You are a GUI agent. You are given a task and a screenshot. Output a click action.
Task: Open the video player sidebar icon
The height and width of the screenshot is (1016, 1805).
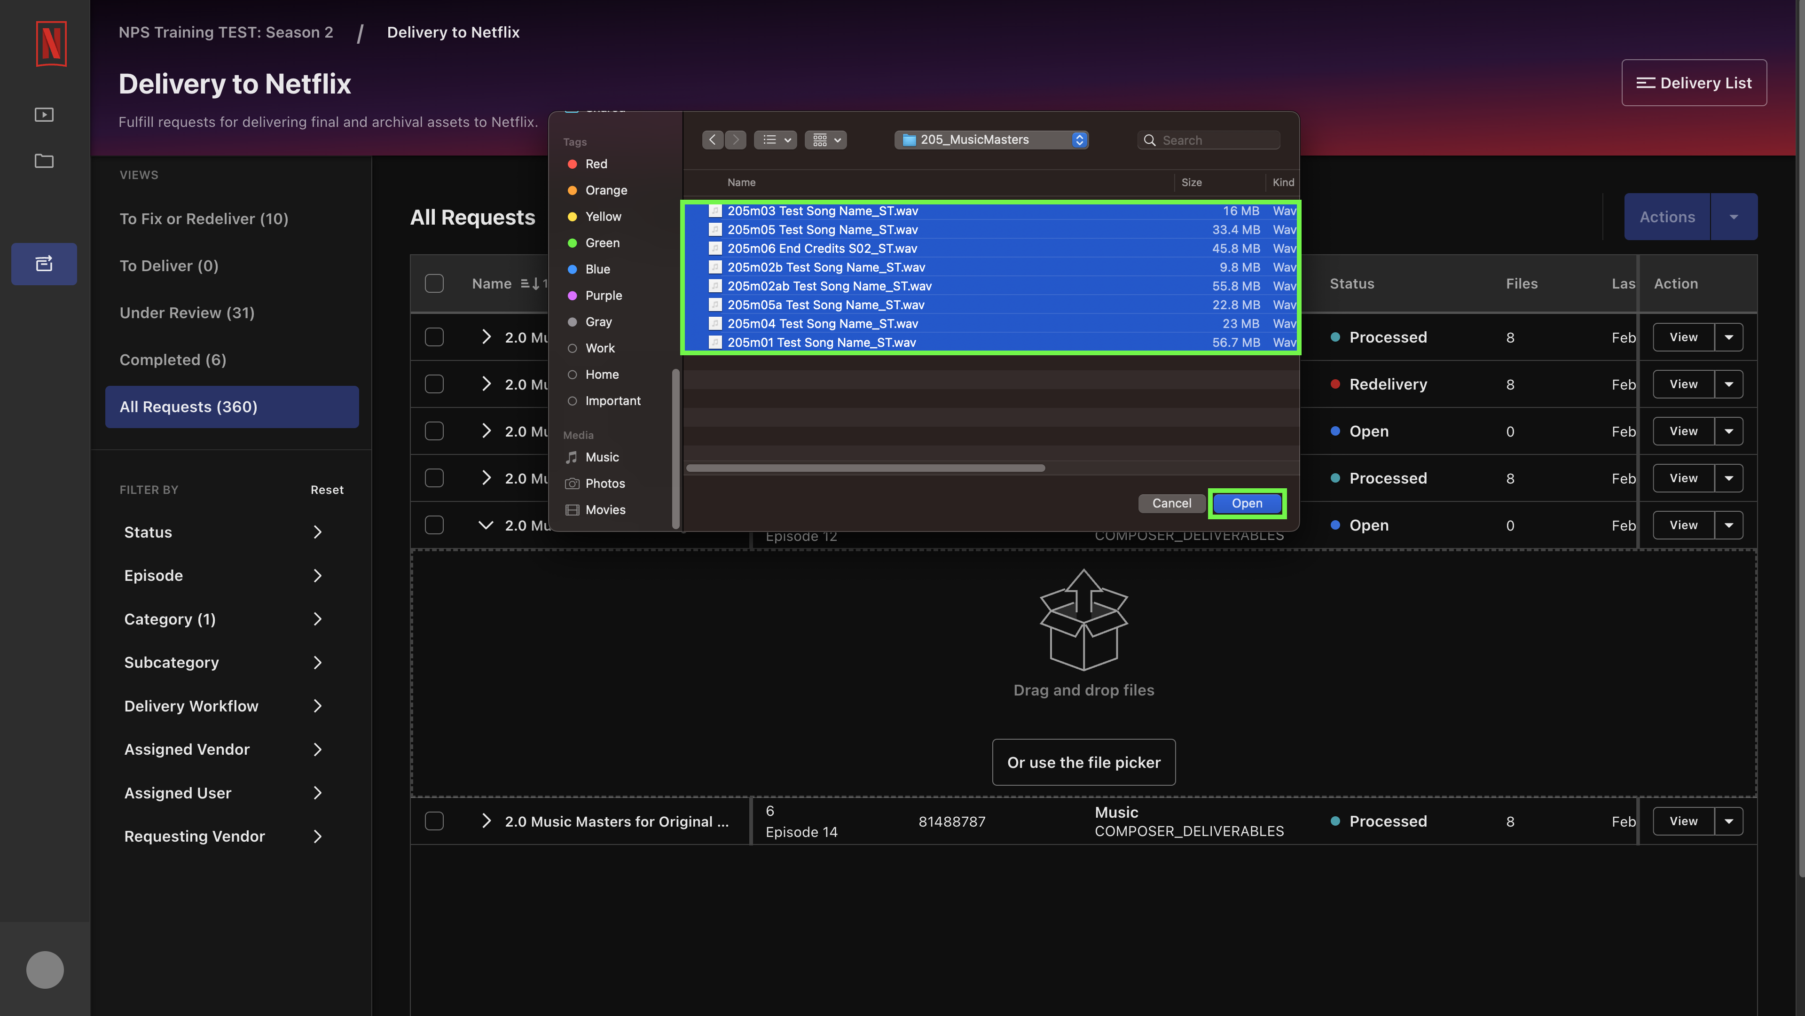tap(44, 114)
